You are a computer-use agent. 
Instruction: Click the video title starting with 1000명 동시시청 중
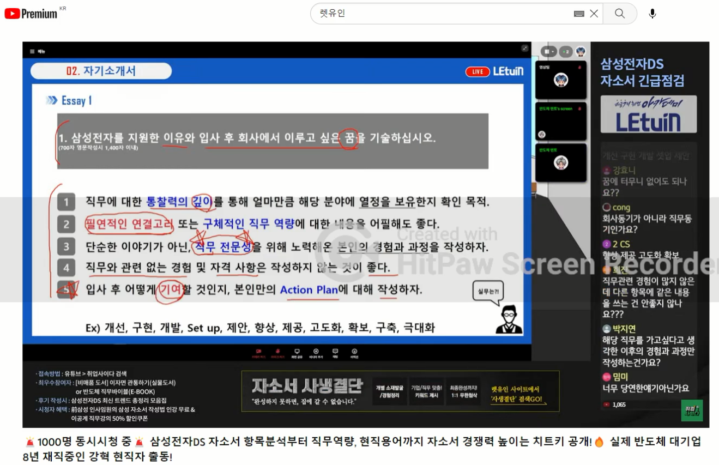(x=362, y=448)
